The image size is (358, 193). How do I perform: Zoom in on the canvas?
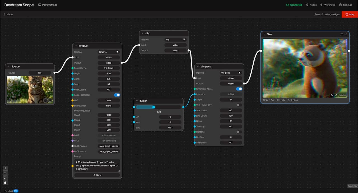(x=5, y=168)
